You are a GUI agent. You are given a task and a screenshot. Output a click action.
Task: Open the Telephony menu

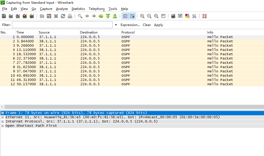(x=97, y=9)
